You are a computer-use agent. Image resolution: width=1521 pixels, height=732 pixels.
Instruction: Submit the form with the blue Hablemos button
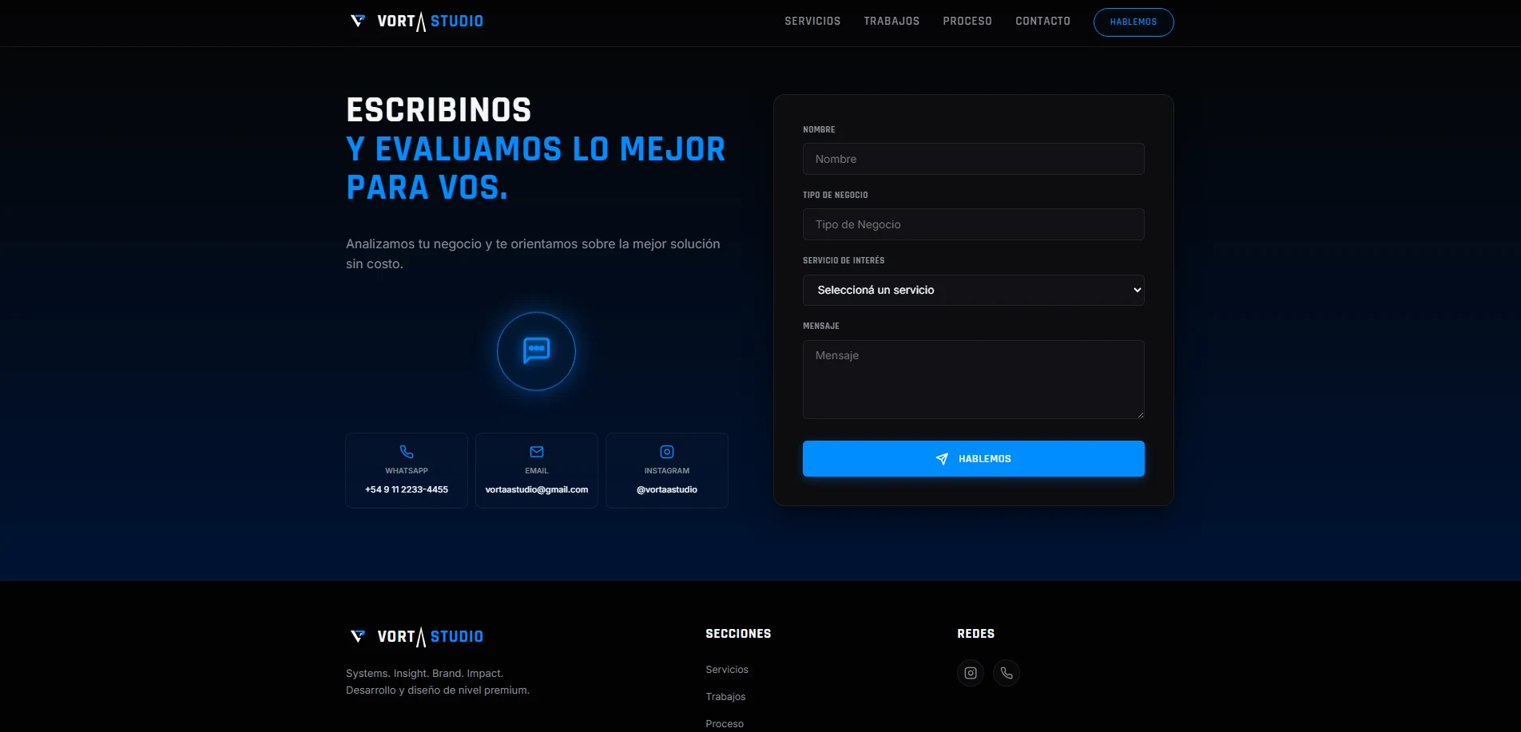pyautogui.click(x=974, y=459)
